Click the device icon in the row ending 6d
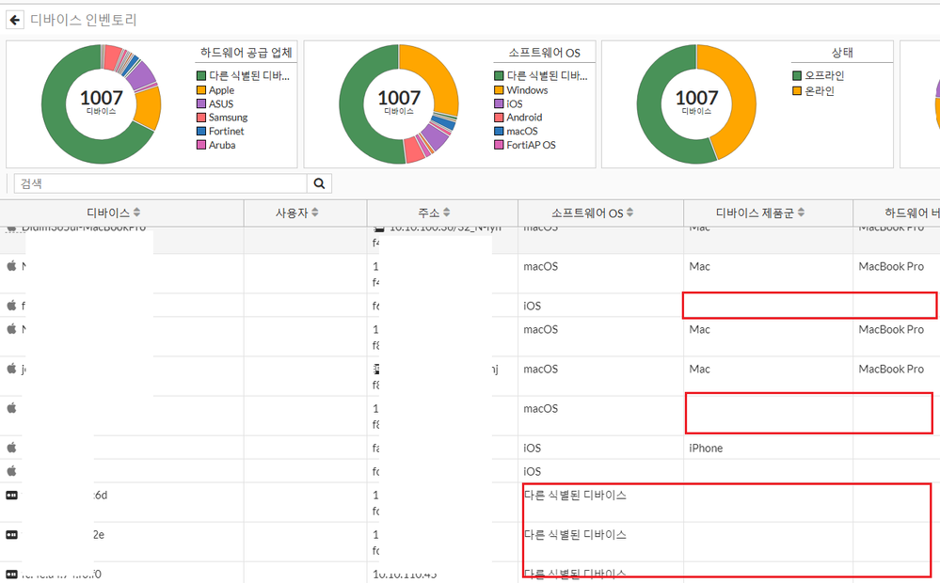 11,495
